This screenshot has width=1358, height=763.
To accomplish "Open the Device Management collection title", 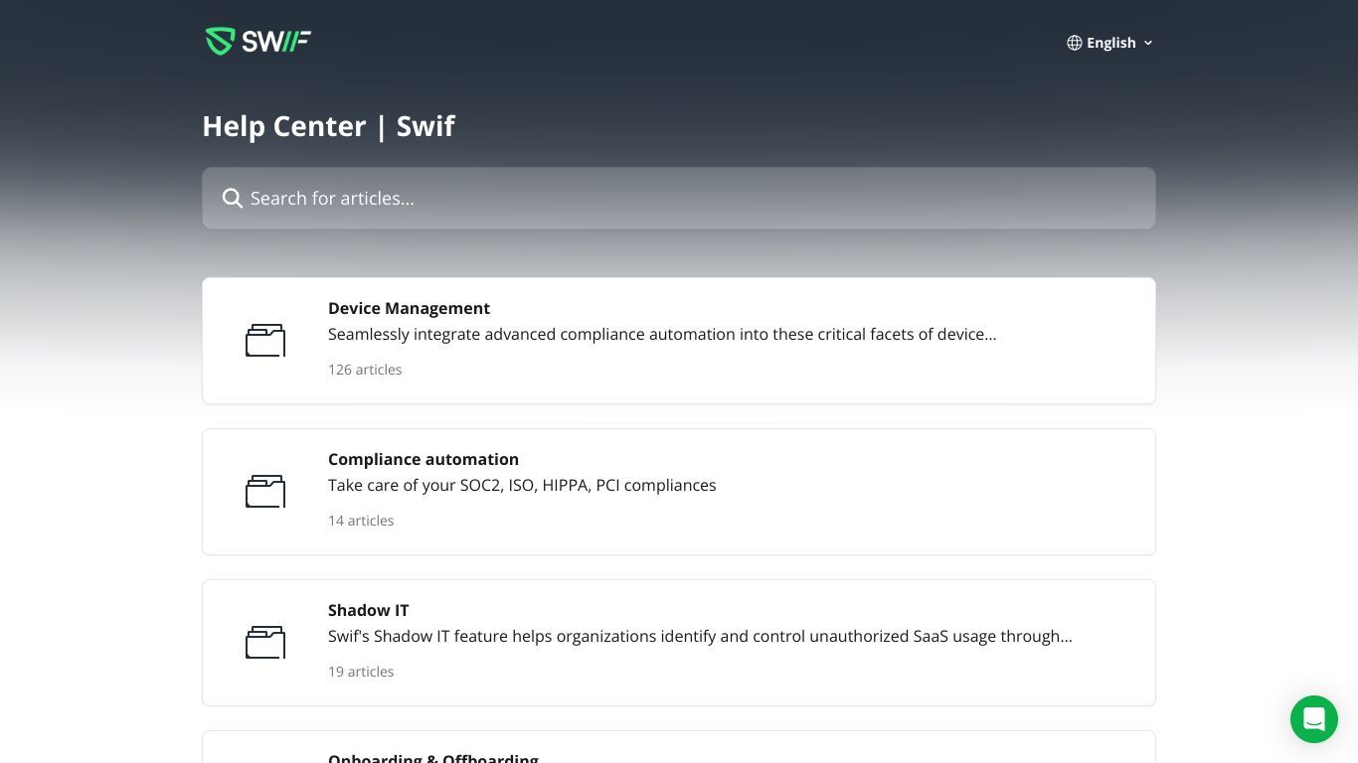I will 409,308.
